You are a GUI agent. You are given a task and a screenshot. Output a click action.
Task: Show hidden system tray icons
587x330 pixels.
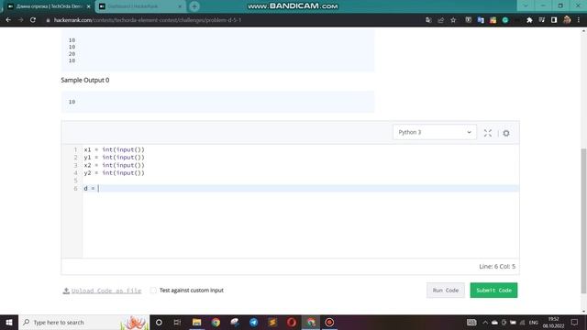click(x=485, y=322)
